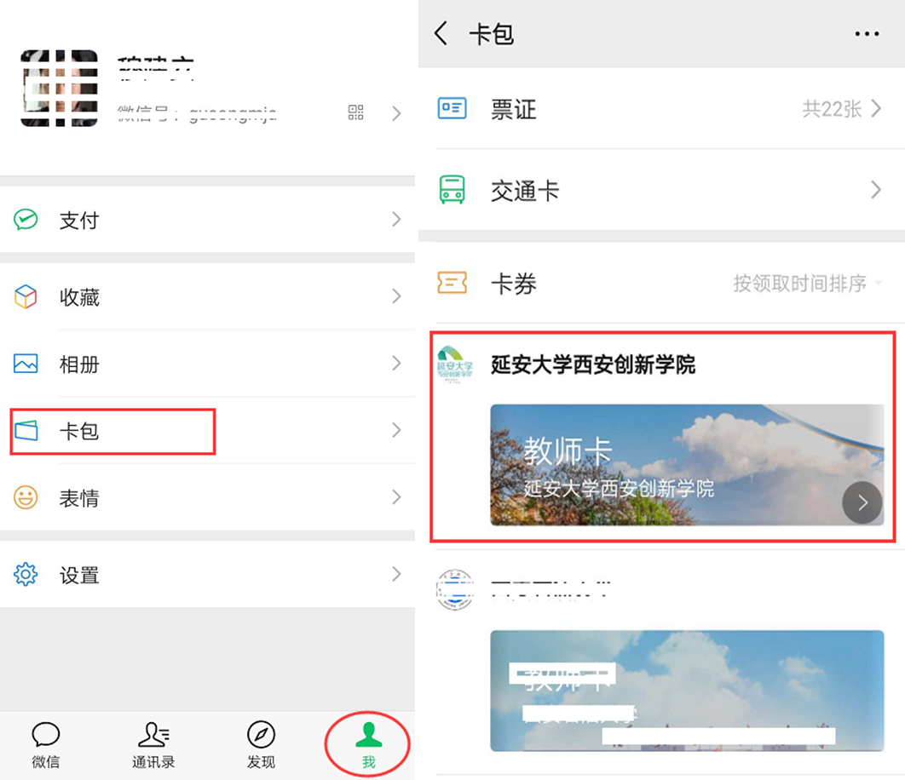Open profile details via the chevron

coord(396,113)
